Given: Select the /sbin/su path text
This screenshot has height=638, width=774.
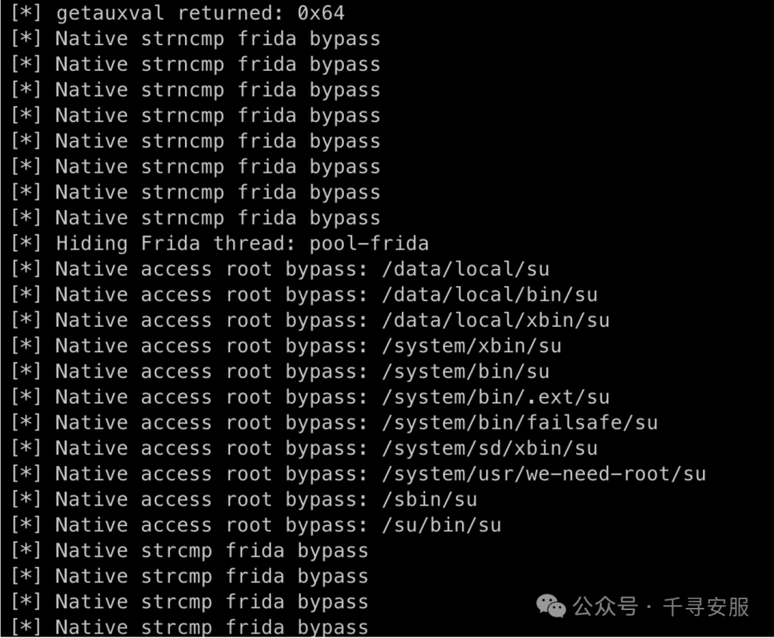Looking at the screenshot, I should 429,500.
